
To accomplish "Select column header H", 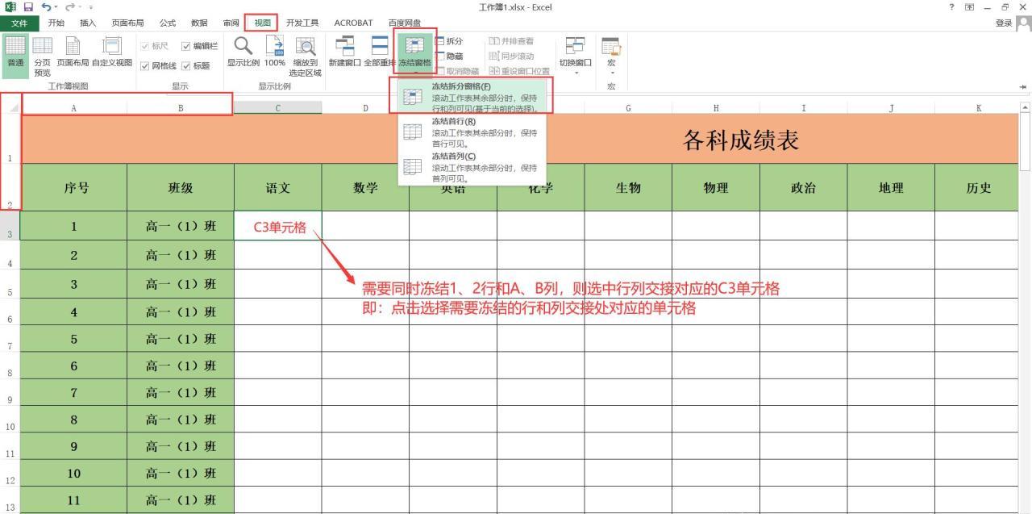I will (716, 107).
